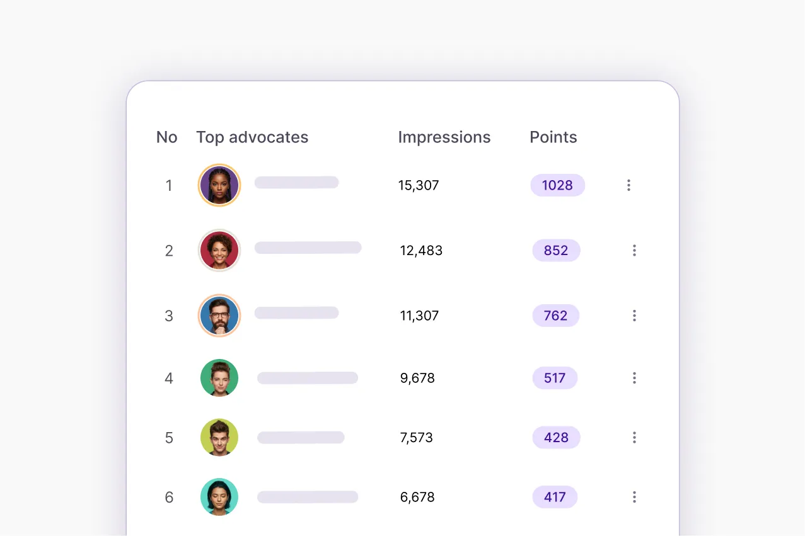Open the three-dot menu in row 2
Image resolution: width=805 pixels, height=536 pixels.
coord(634,250)
